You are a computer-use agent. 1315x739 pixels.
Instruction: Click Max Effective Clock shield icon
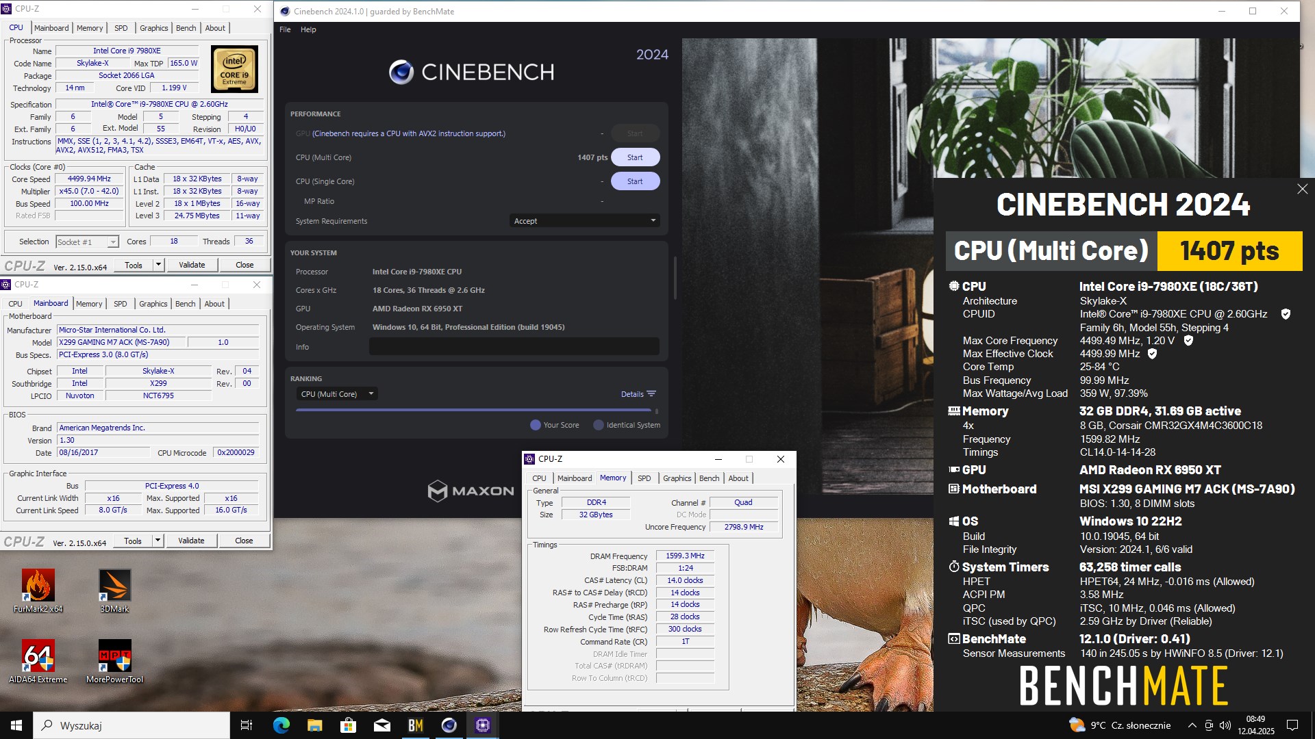click(x=1152, y=354)
